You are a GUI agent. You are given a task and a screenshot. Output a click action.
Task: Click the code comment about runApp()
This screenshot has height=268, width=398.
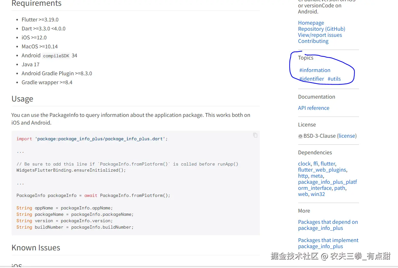coord(127,164)
